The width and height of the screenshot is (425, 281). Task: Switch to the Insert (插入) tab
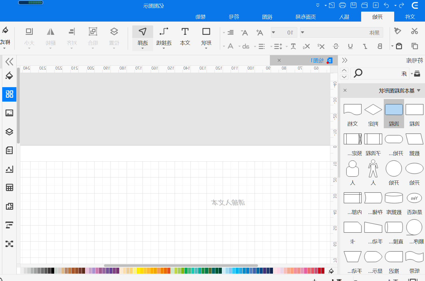[x=344, y=17]
